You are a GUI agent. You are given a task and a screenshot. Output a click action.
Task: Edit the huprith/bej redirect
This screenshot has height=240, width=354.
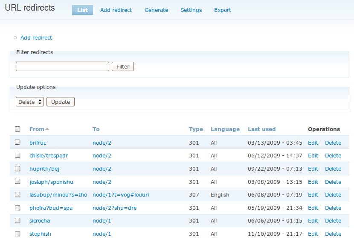(313, 169)
